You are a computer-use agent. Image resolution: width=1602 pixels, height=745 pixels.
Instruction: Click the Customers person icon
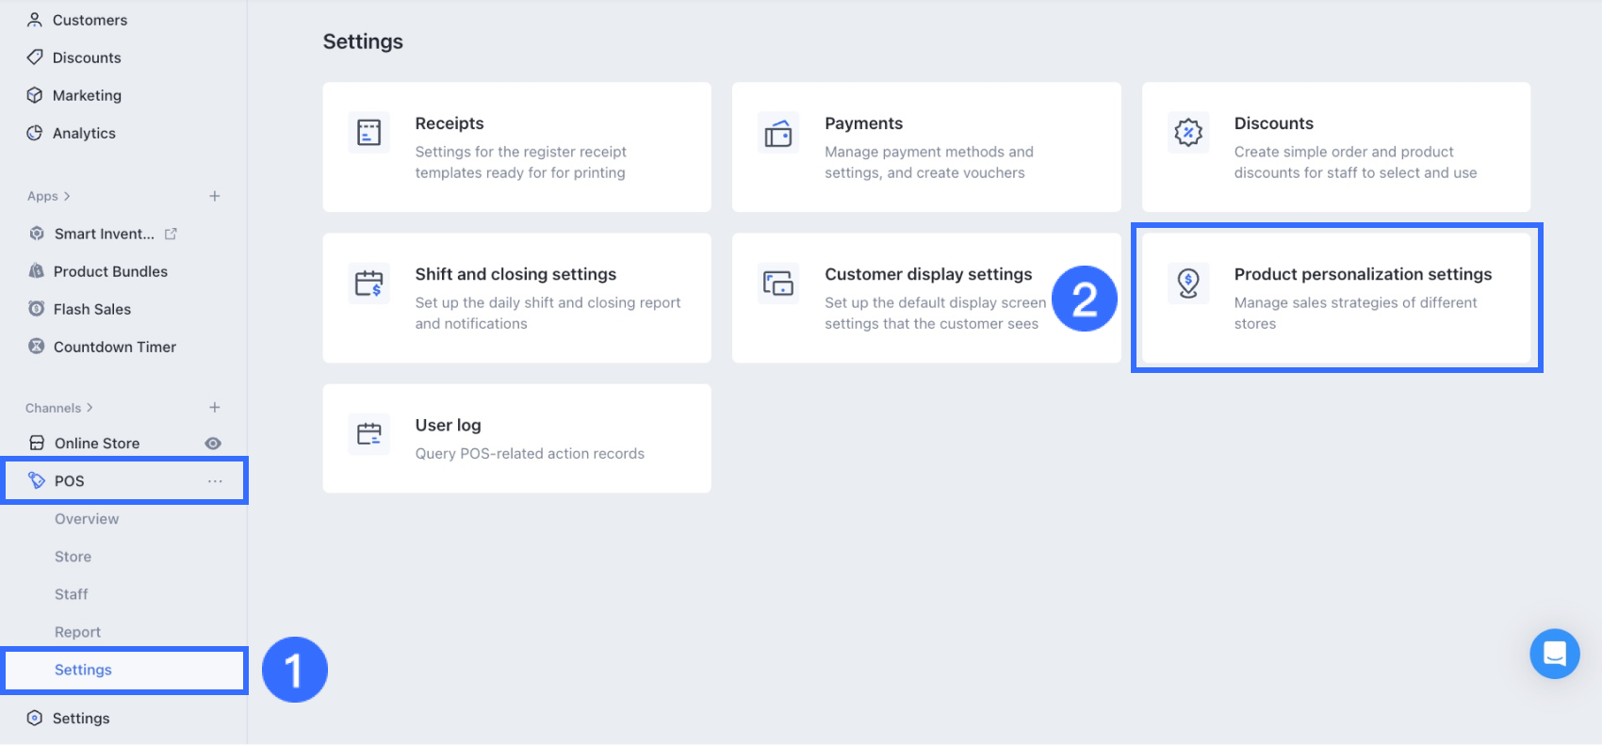[x=35, y=20]
